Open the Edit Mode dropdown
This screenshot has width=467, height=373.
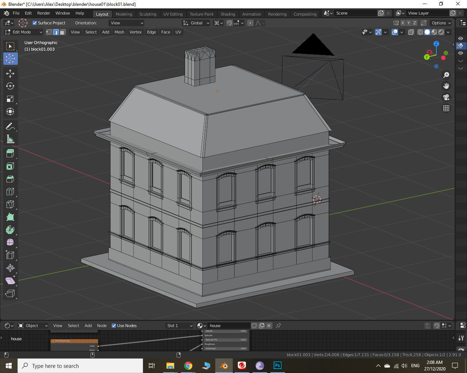(23, 32)
